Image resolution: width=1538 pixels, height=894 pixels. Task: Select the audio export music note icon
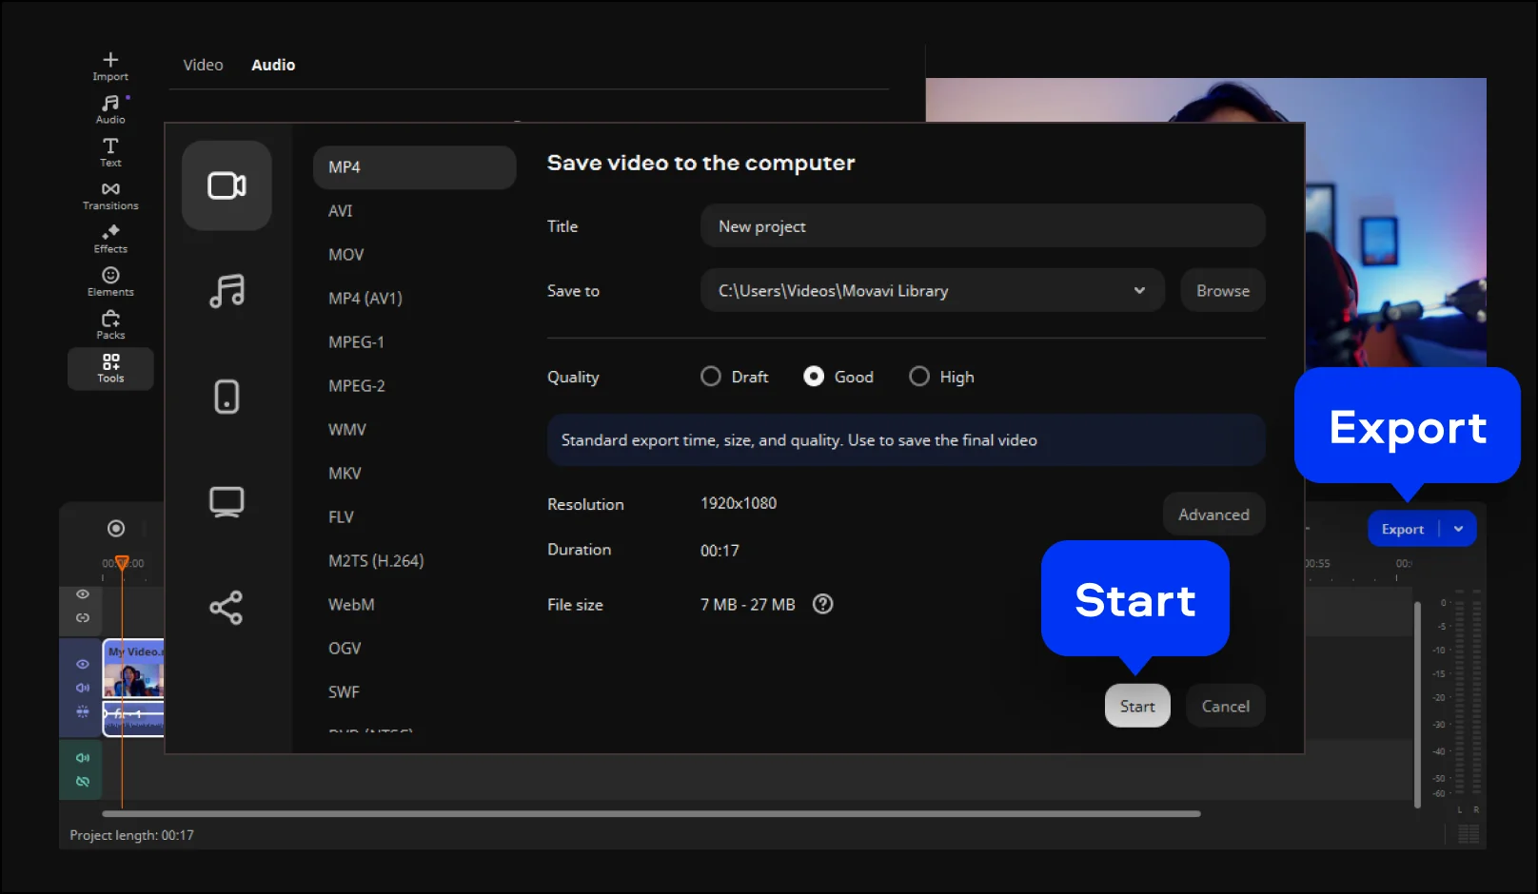point(227,291)
